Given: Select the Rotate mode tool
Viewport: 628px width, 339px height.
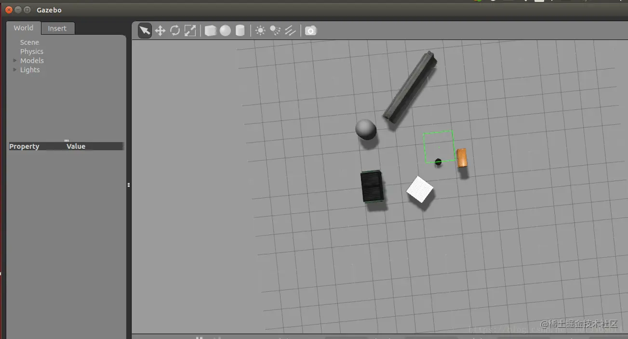Looking at the screenshot, I should [x=175, y=31].
